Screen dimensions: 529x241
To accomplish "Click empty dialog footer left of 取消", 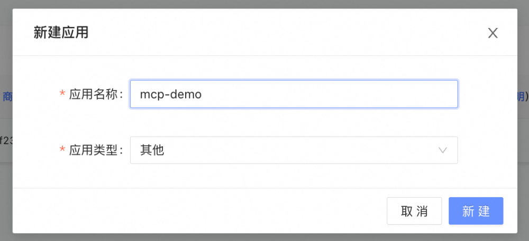I will click(x=199, y=211).
